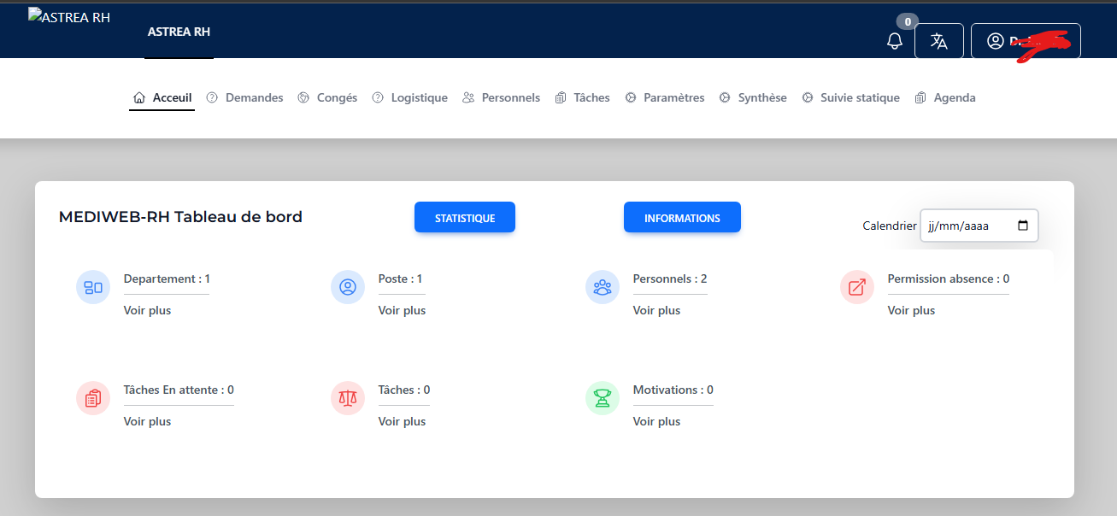The height and width of the screenshot is (516, 1117).
Task: Open Voir plus under Poste
Action: [x=402, y=310]
